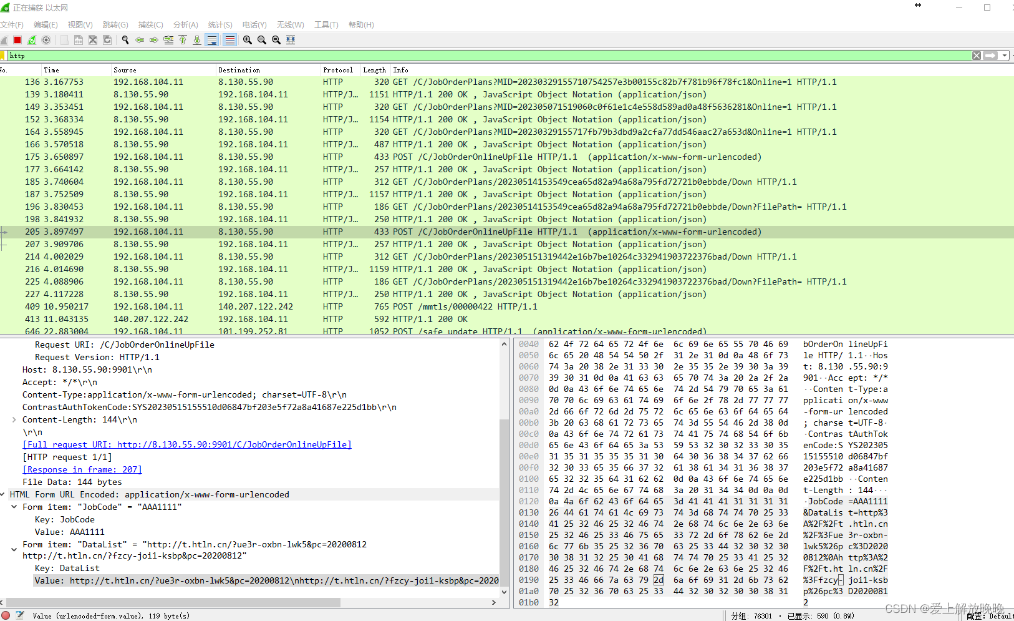Restart the current capture

[x=32, y=40]
